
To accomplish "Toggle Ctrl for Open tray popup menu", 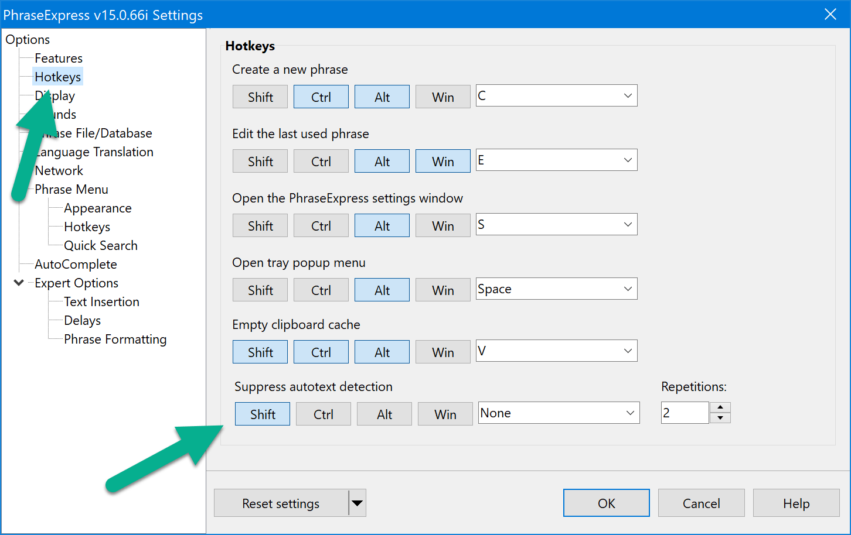I will coord(321,290).
